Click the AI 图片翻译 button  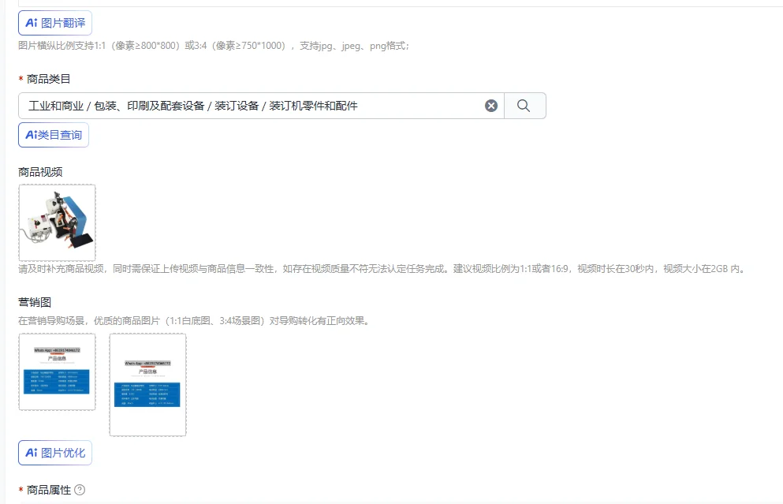tap(55, 23)
